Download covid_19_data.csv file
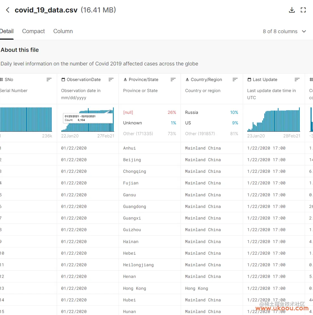Viewport: 313px width, 315px height. click(x=292, y=10)
